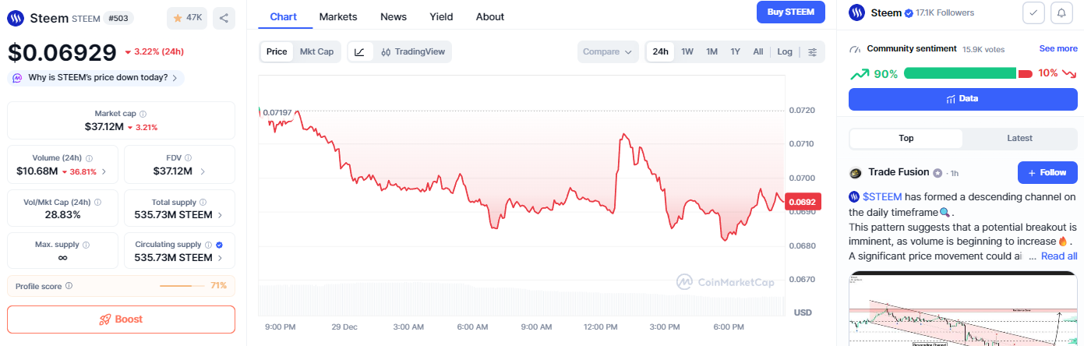This screenshot has height=346, width=1084.
Task: Open the Compare dropdown
Action: point(608,52)
